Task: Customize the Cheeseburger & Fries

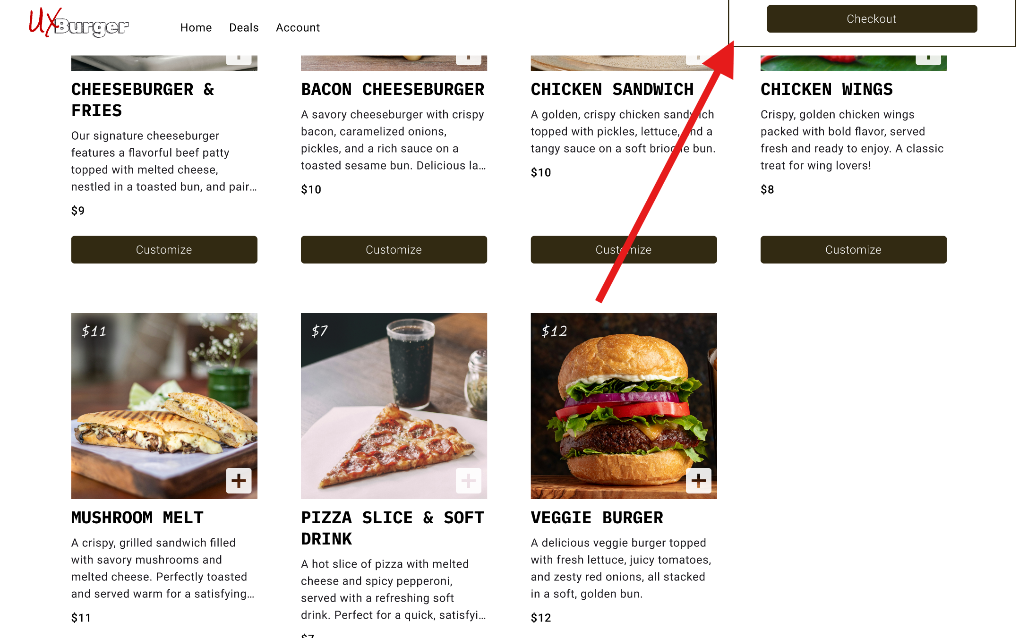Action: [164, 250]
